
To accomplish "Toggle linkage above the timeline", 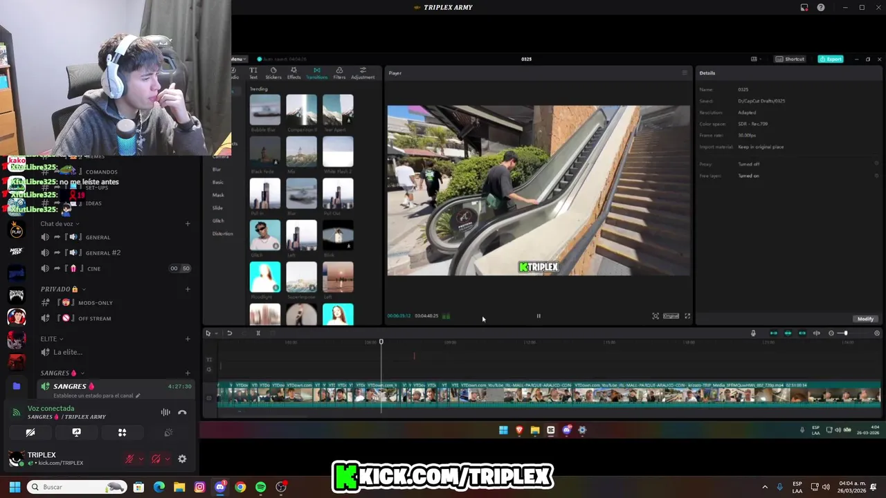I will pos(802,333).
